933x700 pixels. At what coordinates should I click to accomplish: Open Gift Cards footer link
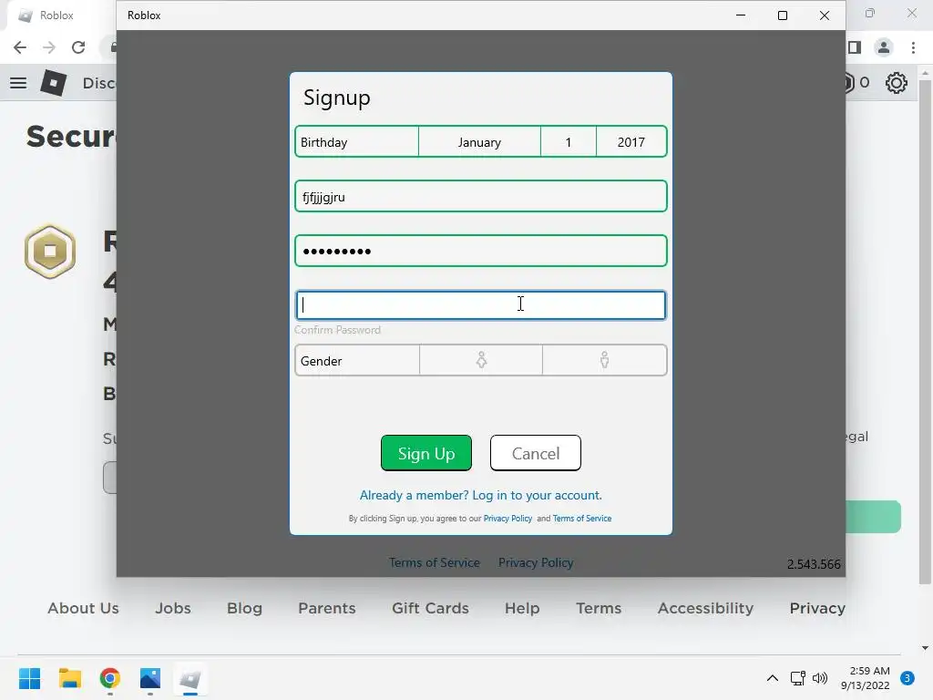click(x=430, y=608)
